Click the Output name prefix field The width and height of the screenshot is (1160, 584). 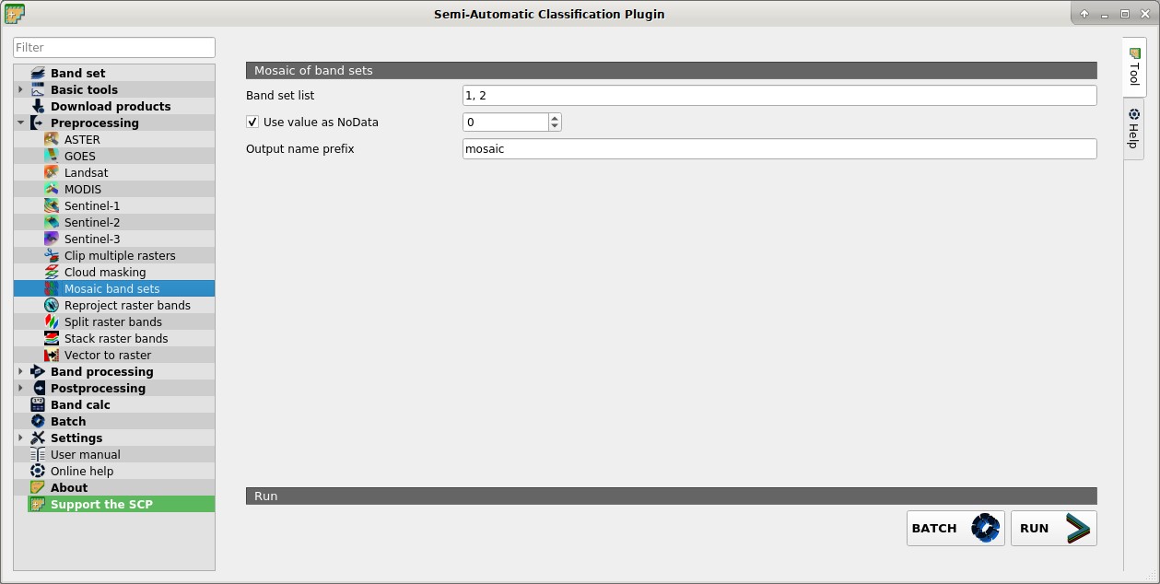779,148
